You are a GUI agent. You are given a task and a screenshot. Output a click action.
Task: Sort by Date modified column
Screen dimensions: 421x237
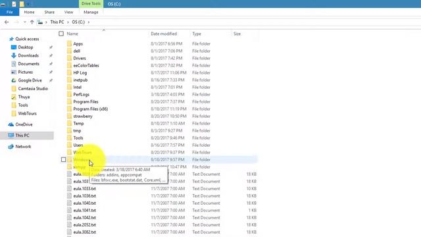pyautogui.click(x=164, y=34)
